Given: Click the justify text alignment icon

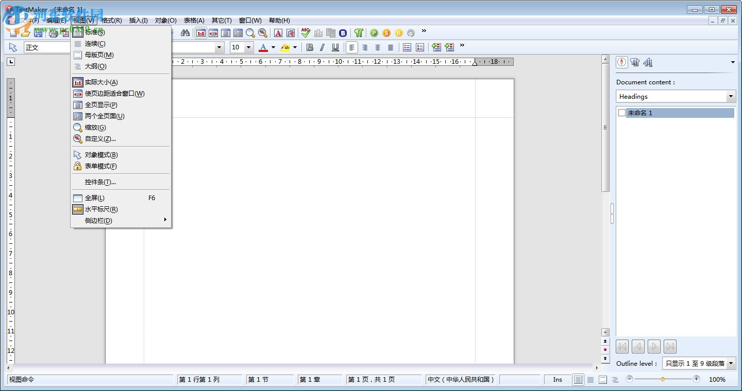Looking at the screenshot, I should click(x=391, y=47).
